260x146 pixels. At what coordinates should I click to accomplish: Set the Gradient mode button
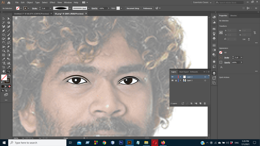click(x=6, y=86)
